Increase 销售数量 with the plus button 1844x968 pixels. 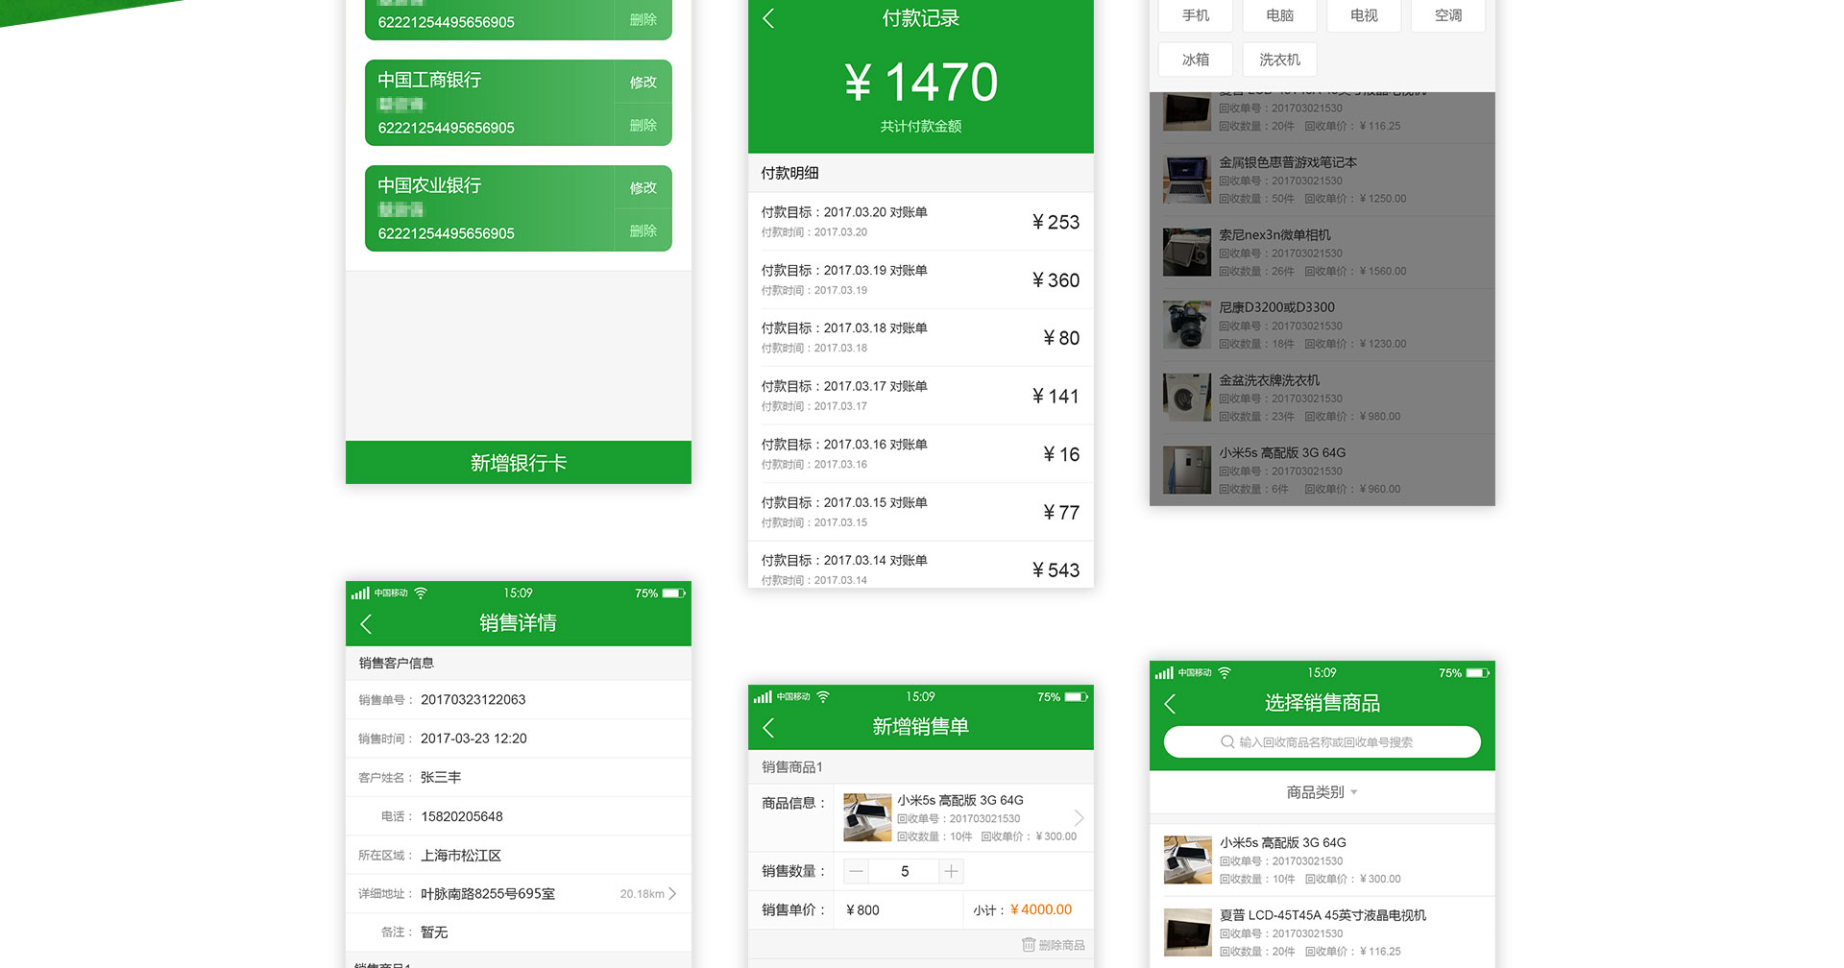point(951,871)
